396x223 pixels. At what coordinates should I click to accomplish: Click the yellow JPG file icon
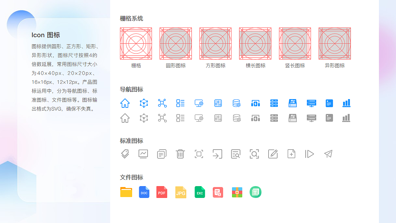pos(181,192)
